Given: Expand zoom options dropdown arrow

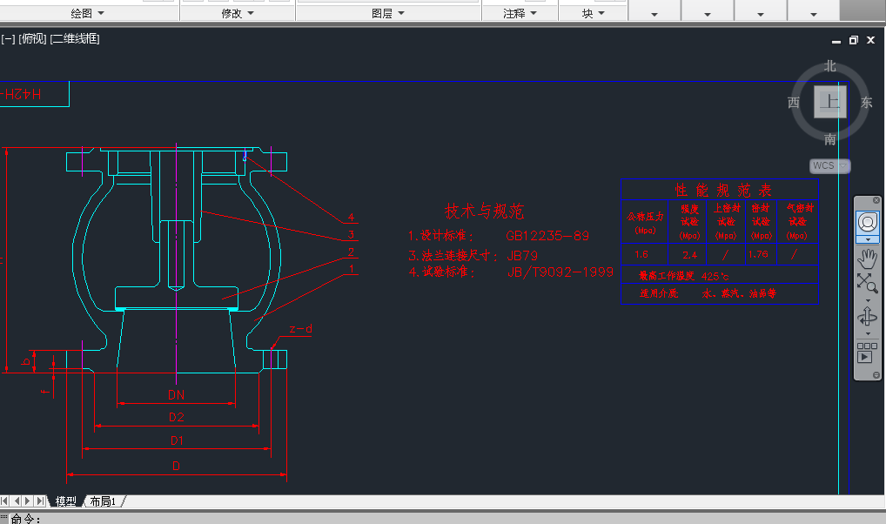Looking at the screenshot, I should click(868, 300).
